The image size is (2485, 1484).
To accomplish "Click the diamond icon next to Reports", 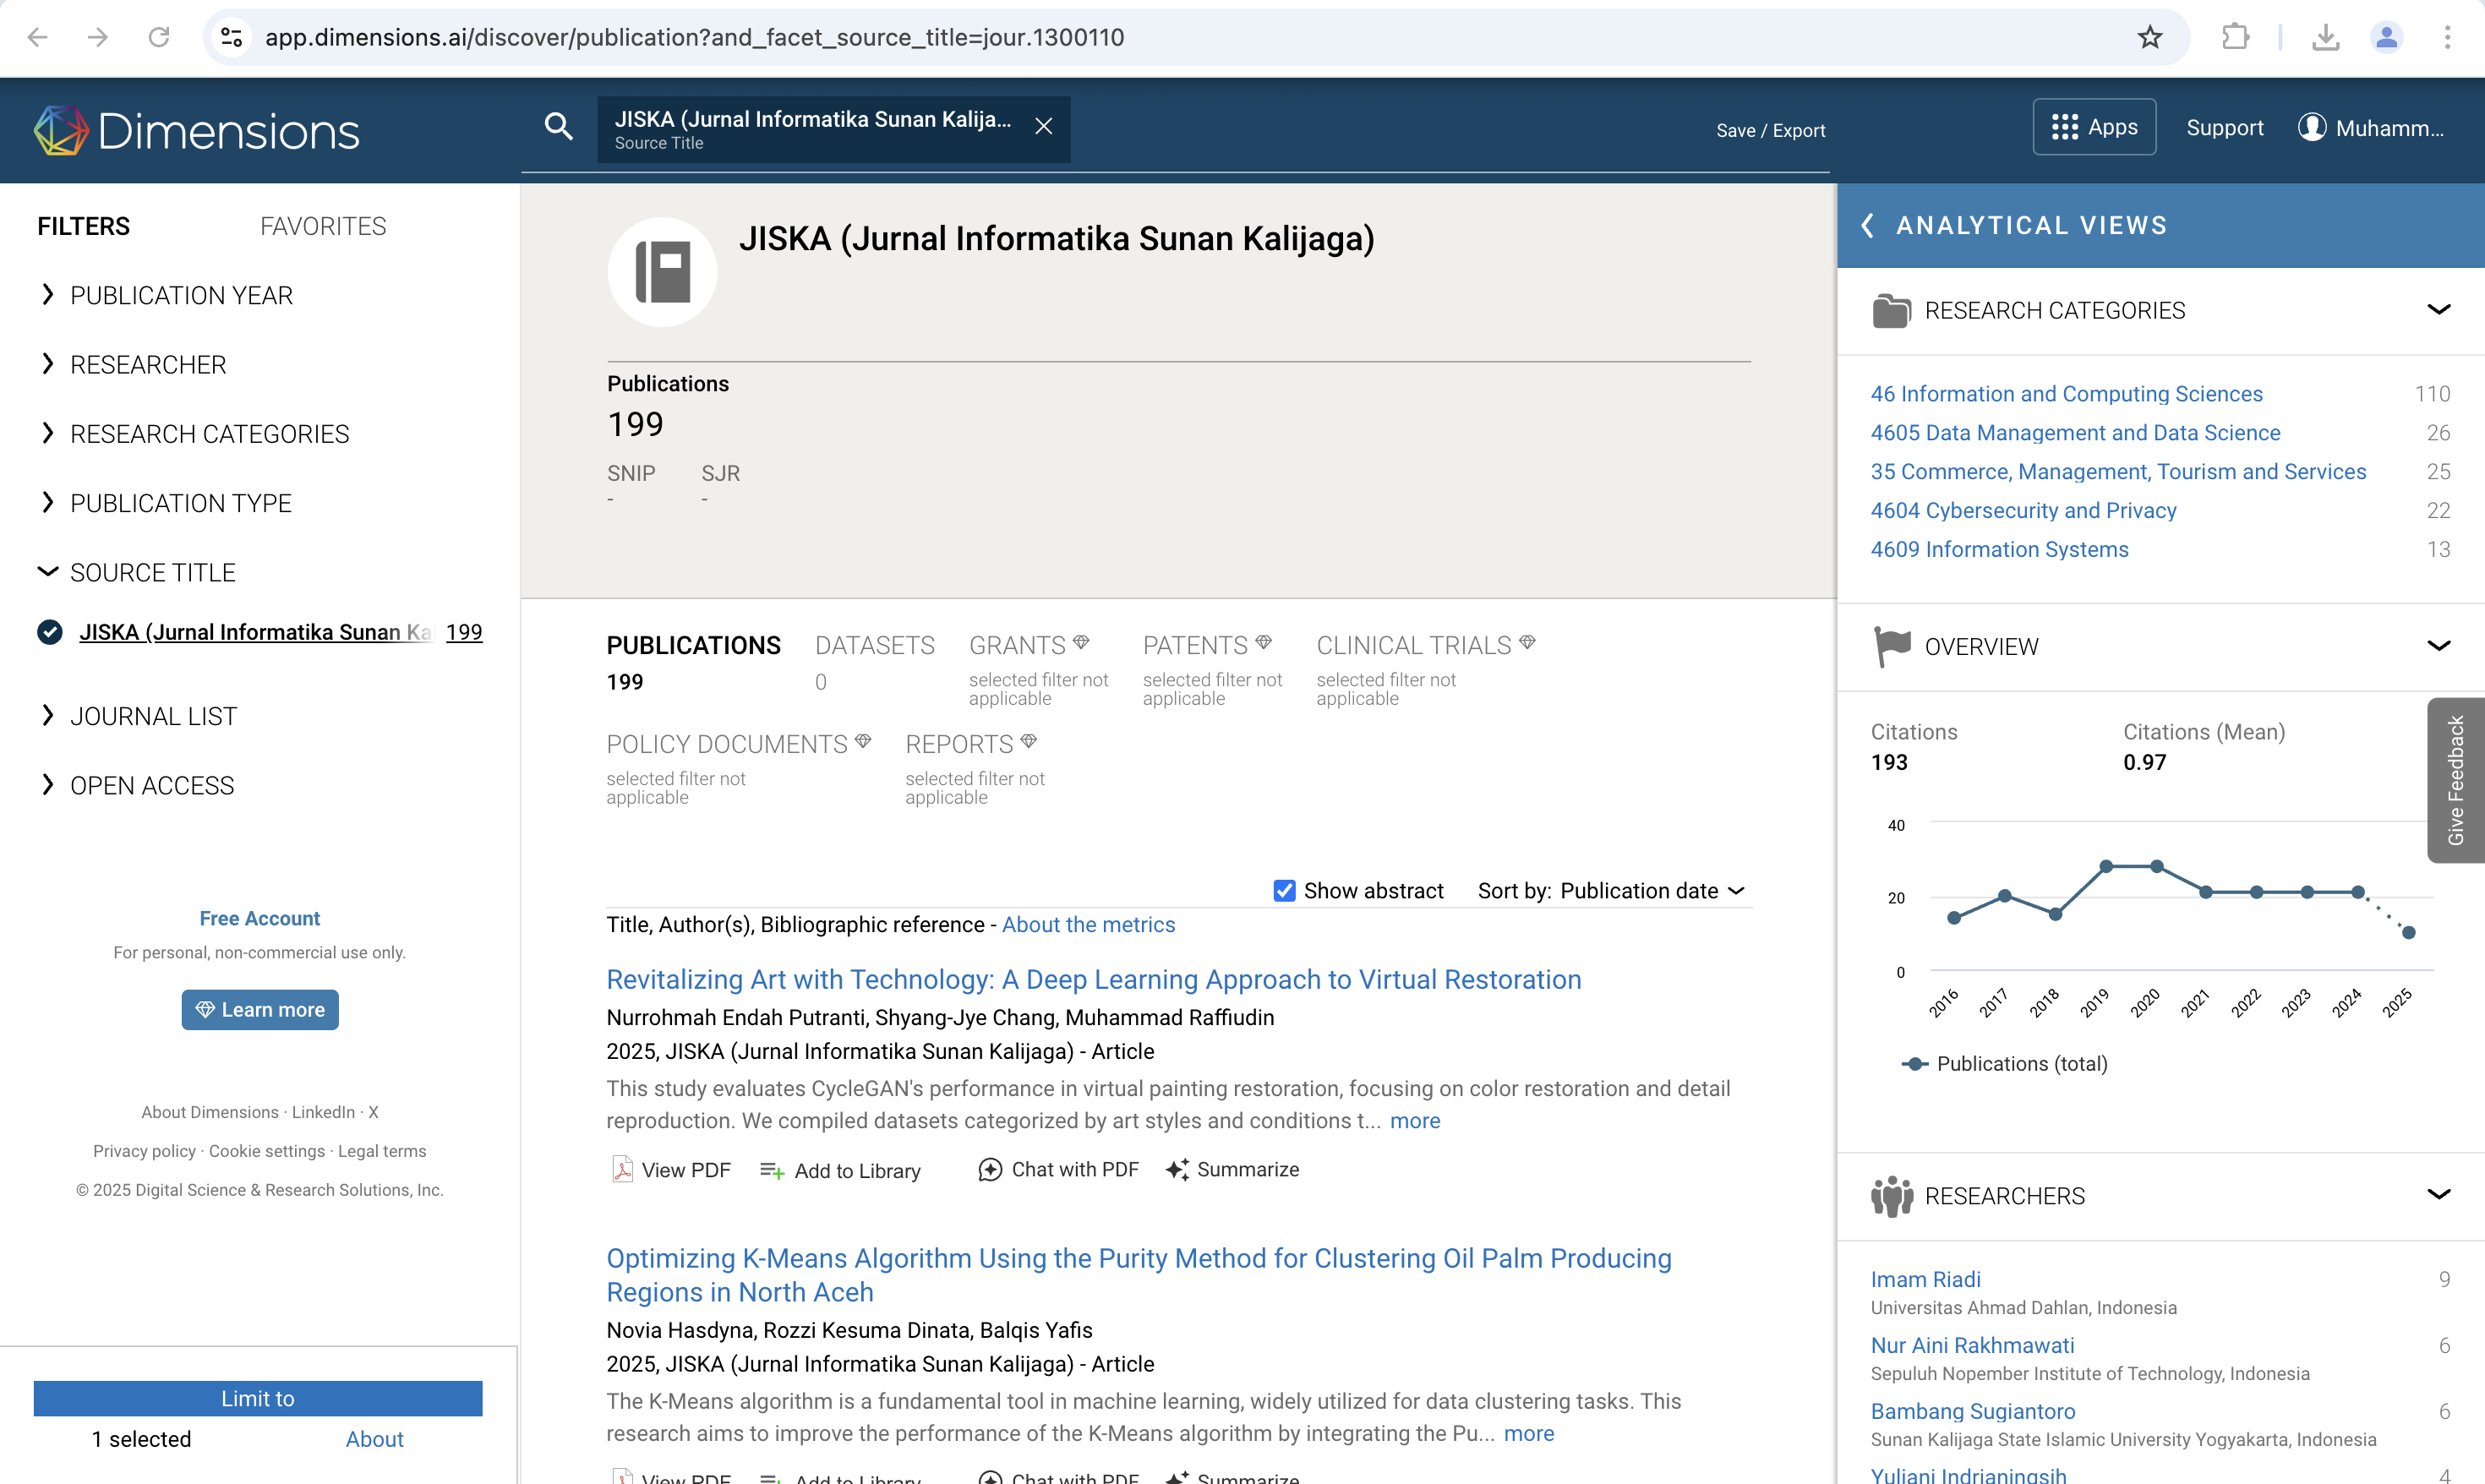I will (1029, 741).
